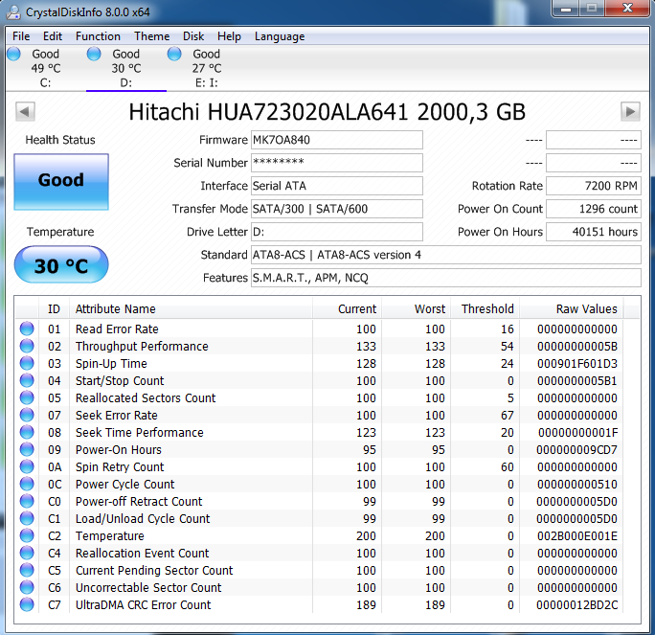Select the C: drive status tab

pos(46,68)
